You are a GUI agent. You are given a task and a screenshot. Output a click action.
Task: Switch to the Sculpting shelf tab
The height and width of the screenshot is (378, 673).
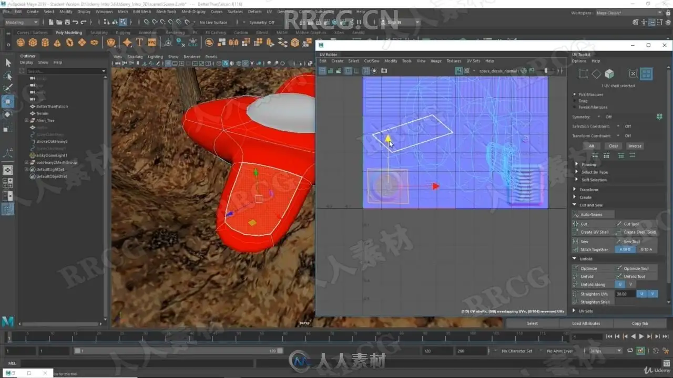pyautogui.click(x=99, y=33)
